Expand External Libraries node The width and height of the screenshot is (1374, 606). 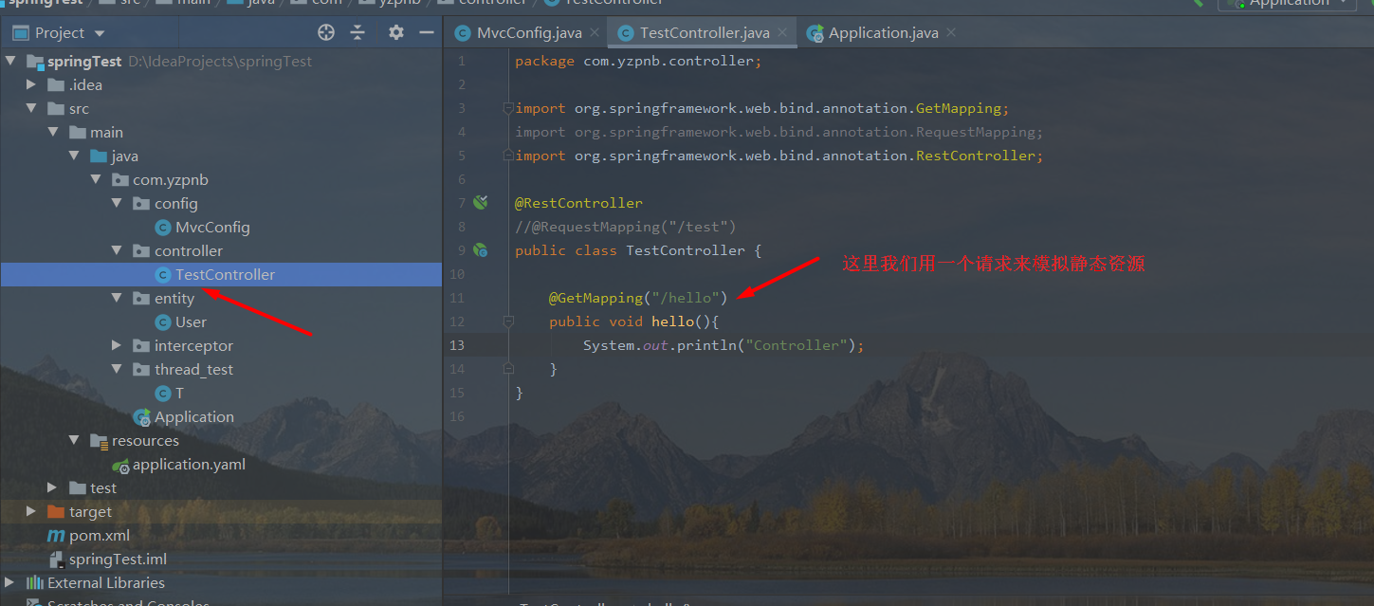pos(11,582)
